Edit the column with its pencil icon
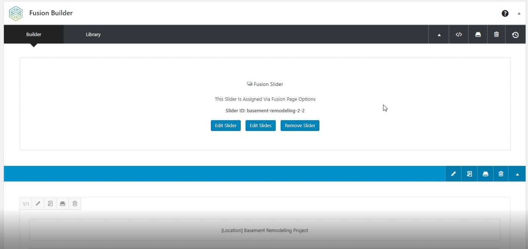 coord(38,204)
